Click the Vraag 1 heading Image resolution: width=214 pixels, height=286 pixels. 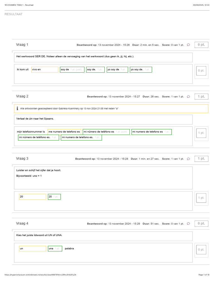click(22, 45)
